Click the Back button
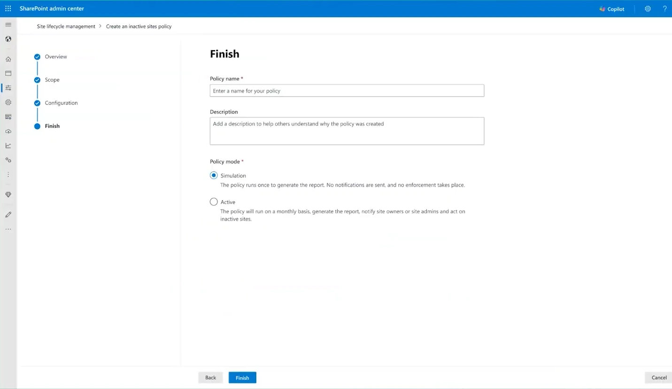Screen dimensions: 672x389 (x=210, y=378)
